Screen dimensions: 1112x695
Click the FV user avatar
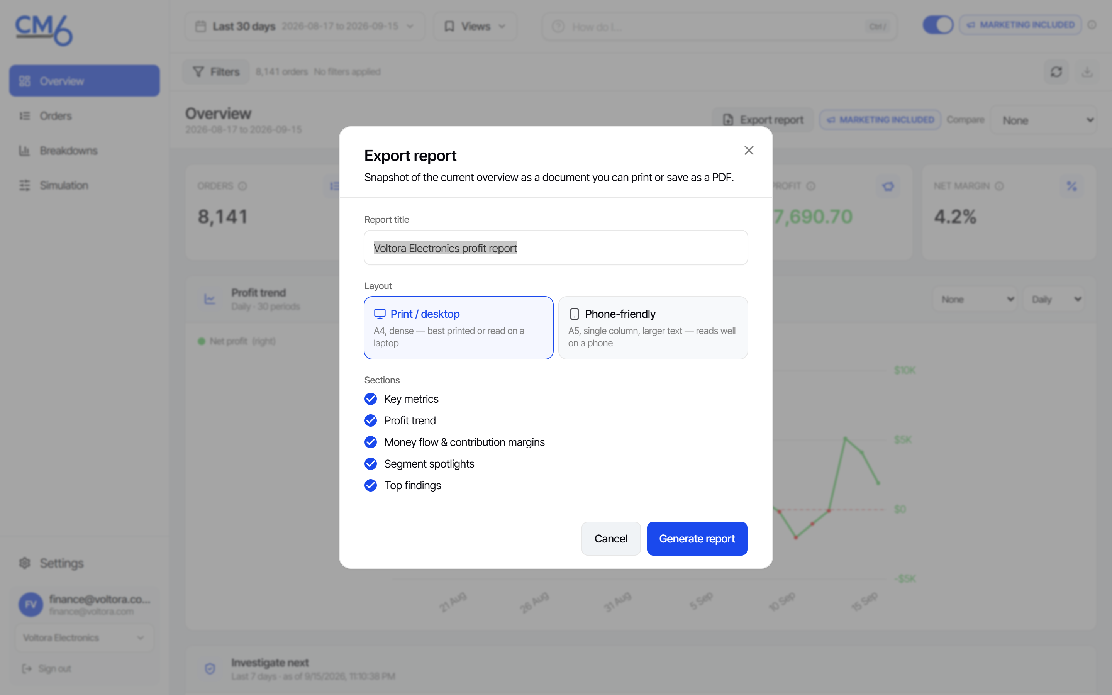pos(31,604)
